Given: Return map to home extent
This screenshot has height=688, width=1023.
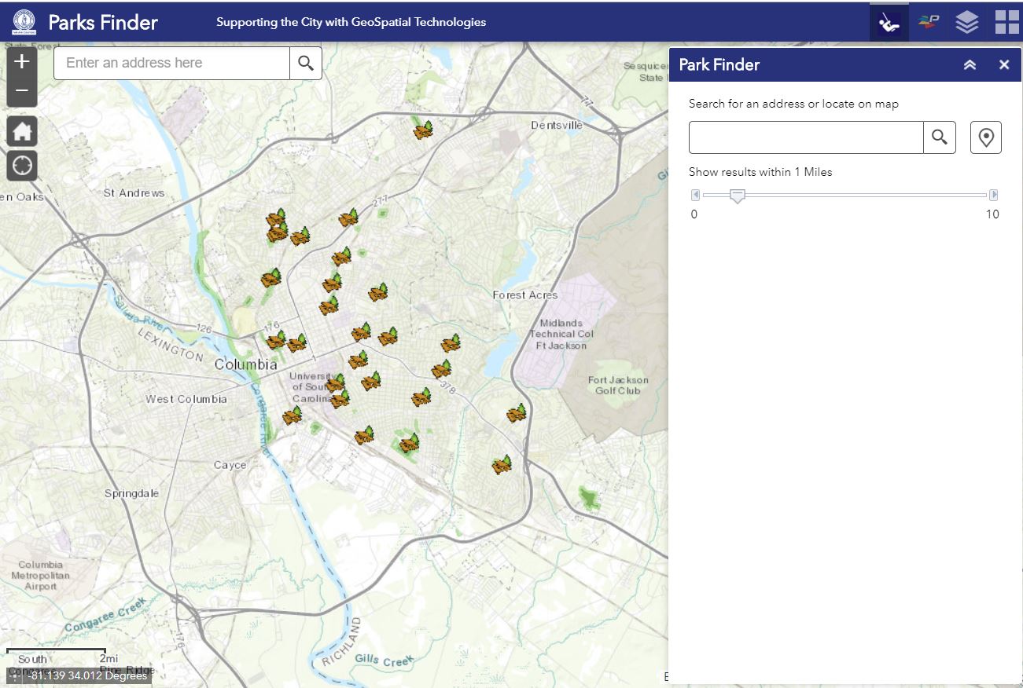Looking at the screenshot, I should tap(22, 131).
